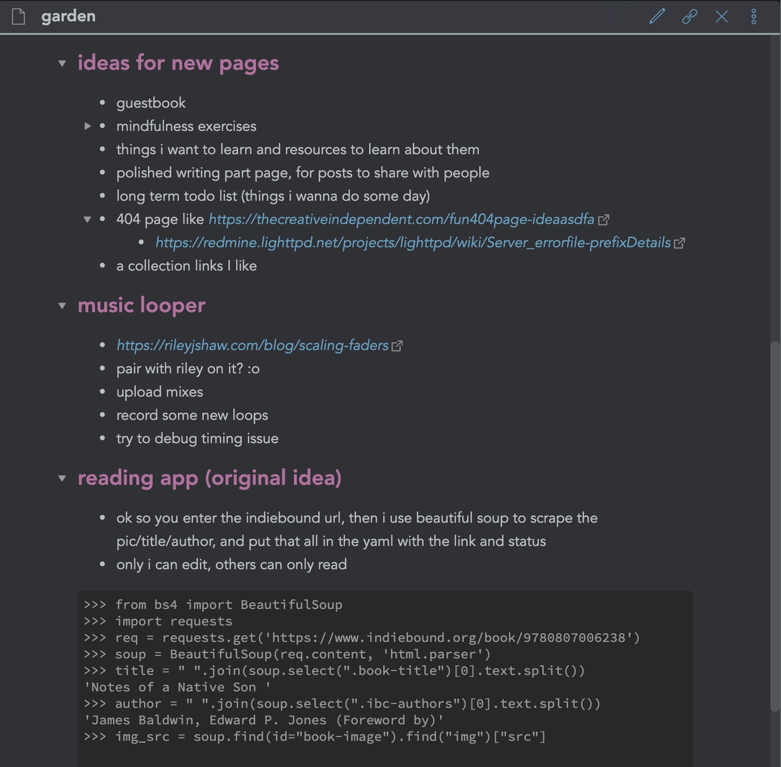Collapse the 'music looper' section
This screenshot has height=767, width=781.
pos(62,306)
